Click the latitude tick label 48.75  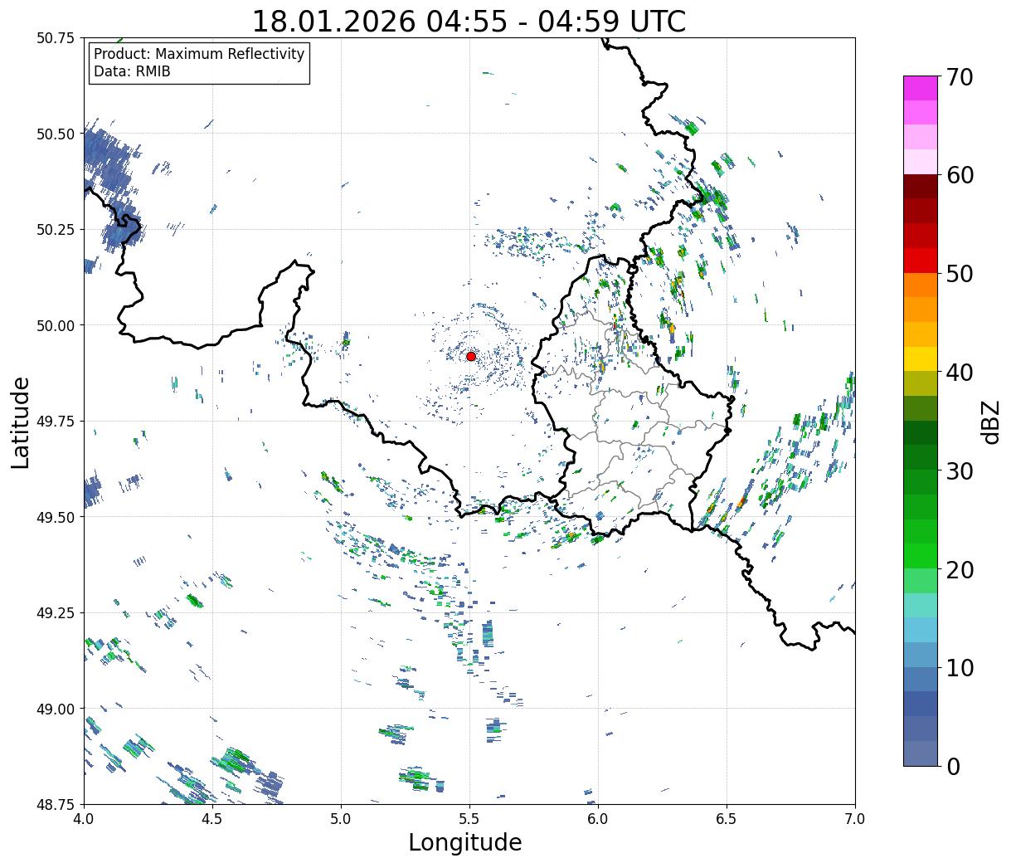coord(56,805)
